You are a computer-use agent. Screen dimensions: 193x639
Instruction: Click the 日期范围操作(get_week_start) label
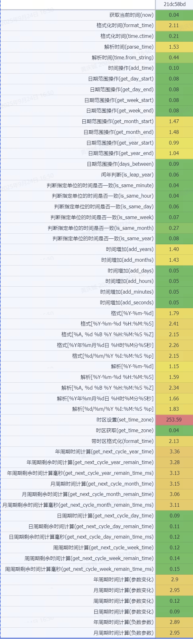(x=119, y=100)
